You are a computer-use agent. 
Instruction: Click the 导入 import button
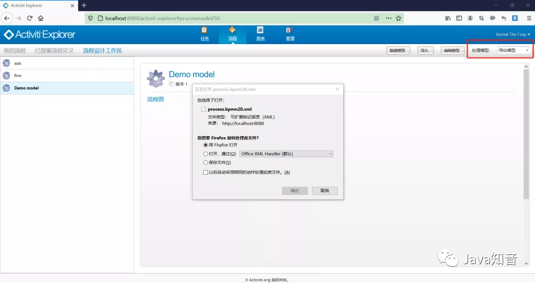(x=425, y=50)
